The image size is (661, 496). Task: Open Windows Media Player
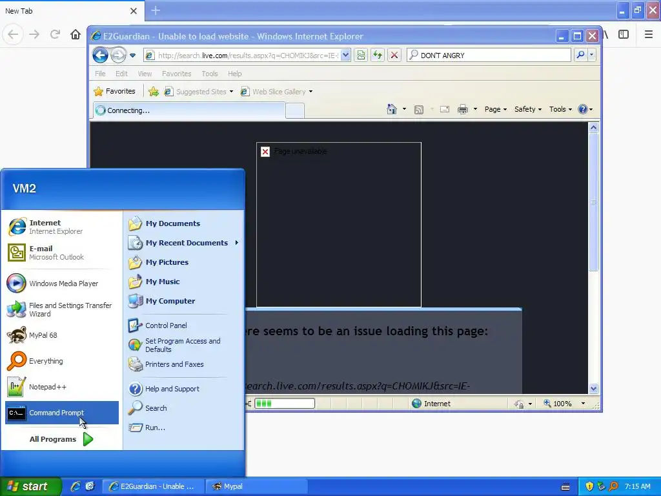[x=62, y=284]
